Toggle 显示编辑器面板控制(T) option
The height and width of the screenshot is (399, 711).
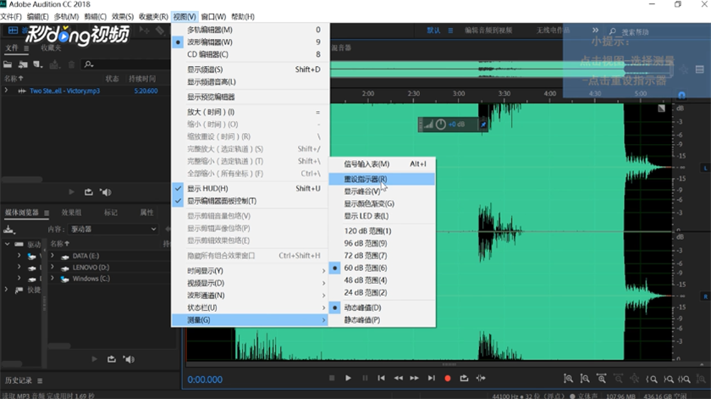click(250, 201)
